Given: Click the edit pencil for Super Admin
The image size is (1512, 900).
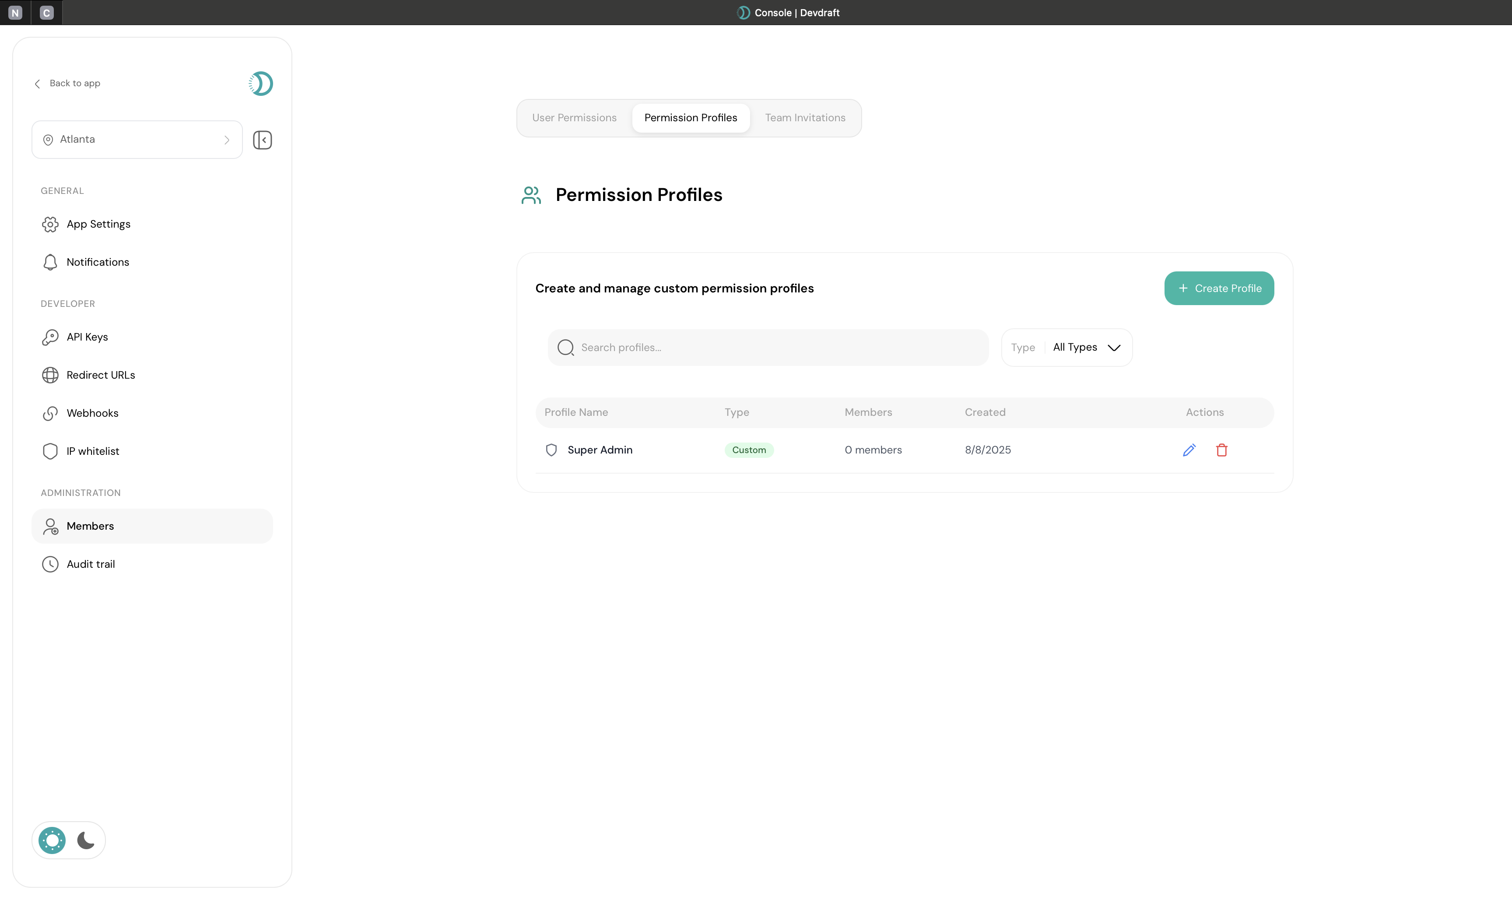Looking at the screenshot, I should tap(1189, 450).
